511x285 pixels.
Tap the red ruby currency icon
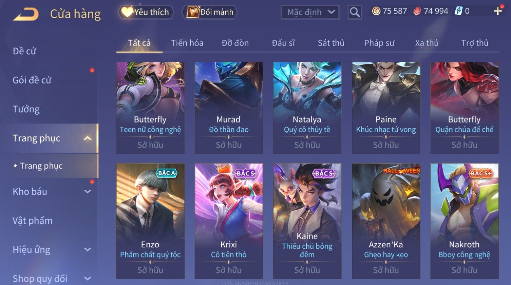click(x=417, y=12)
